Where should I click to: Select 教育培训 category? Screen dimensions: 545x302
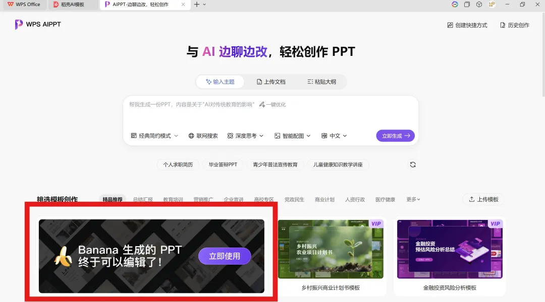click(x=173, y=200)
